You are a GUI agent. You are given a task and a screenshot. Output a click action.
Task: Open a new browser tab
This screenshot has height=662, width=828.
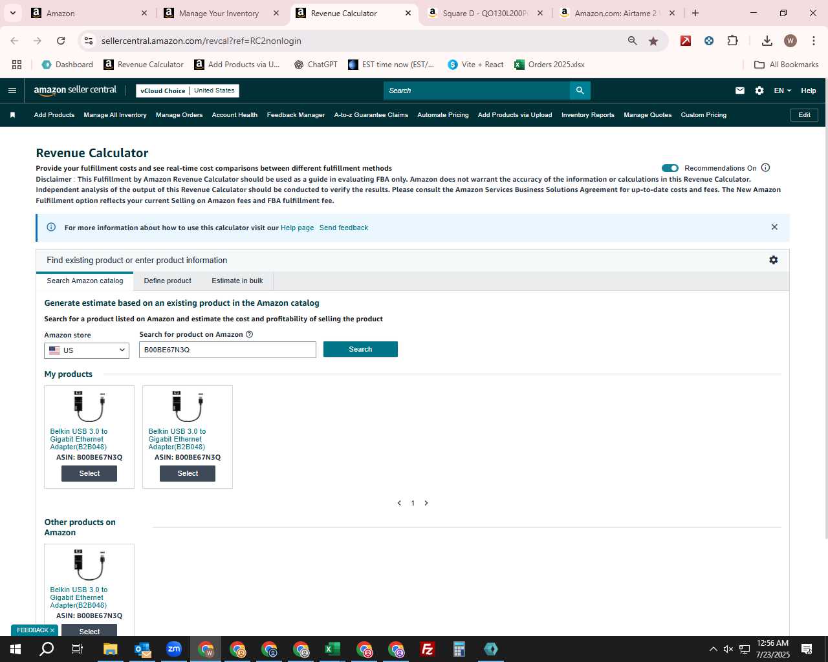pos(695,13)
